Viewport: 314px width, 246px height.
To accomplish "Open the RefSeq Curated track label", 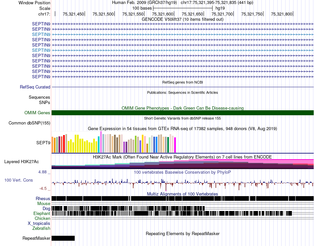I will 35,87.
